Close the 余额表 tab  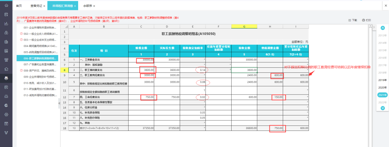coord(94,6)
